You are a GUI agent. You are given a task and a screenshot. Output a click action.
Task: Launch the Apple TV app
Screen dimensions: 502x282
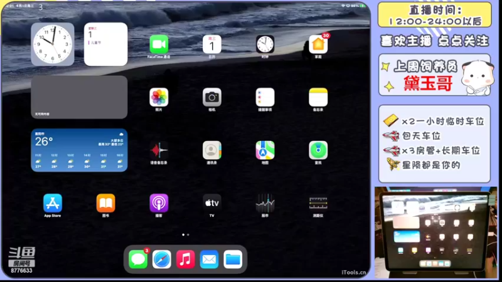[x=212, y=203]
